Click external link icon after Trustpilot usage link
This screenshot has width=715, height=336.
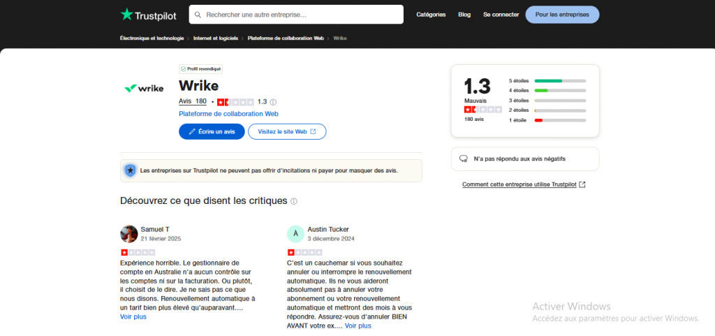pos(582,184)
